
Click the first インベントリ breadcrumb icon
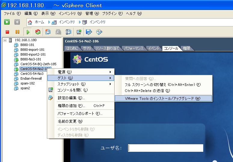[x=54, y=22]
